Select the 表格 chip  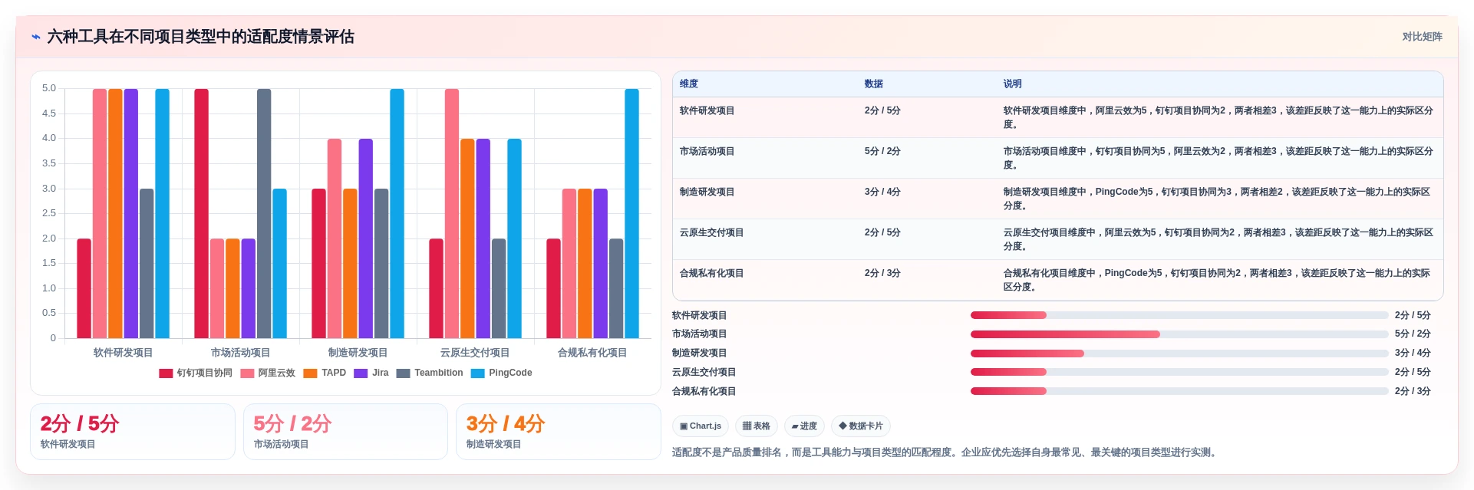tap(756, 426)
